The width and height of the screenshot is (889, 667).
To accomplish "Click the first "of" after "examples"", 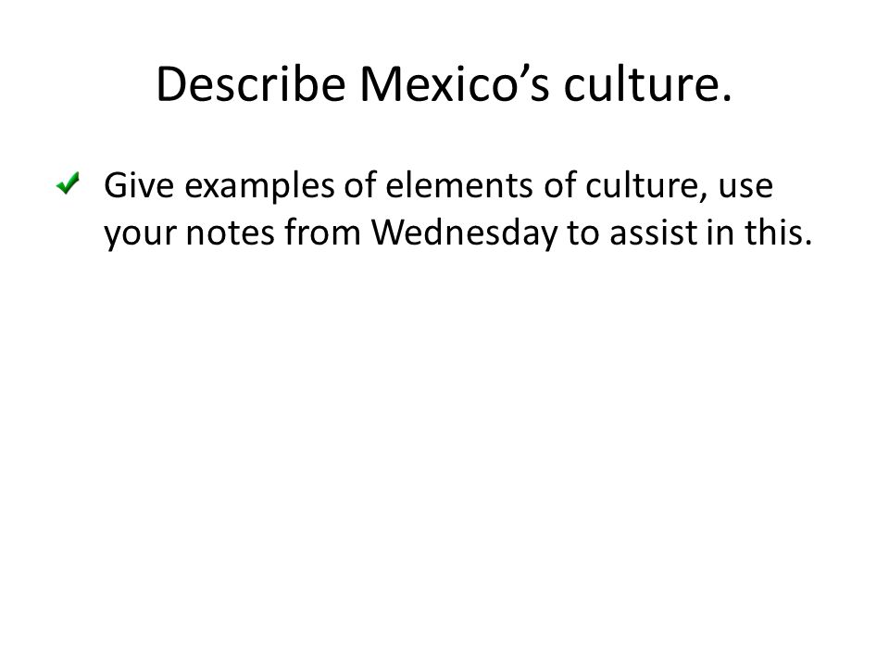I will (x=360, y=185).
